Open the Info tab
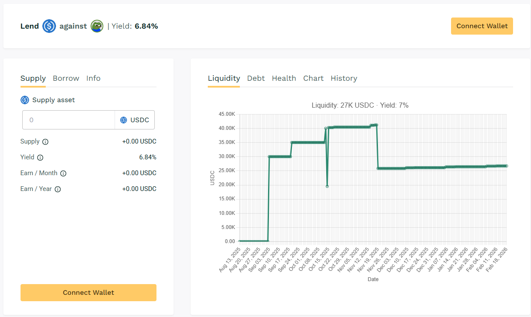 93,78
